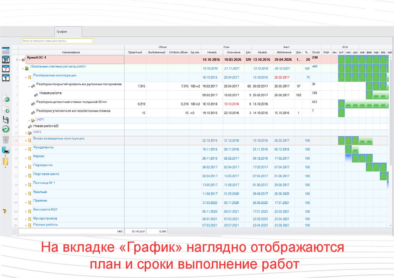This screenshot has width=394, height=278.
Task: Select the calendar icon showing 31
Action: point(6,60)
